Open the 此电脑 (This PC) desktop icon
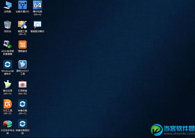The width and height of the screenshot is (195, 138). tap(7, 5)
